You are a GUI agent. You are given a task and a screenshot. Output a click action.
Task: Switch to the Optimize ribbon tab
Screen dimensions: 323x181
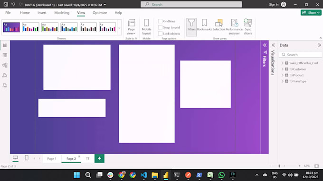pos(100,13)
